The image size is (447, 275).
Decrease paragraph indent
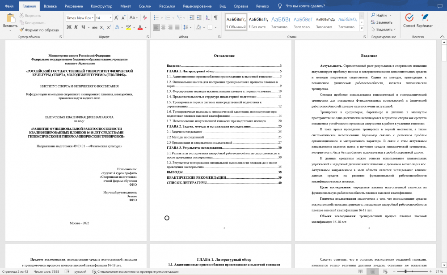(192, 18)
